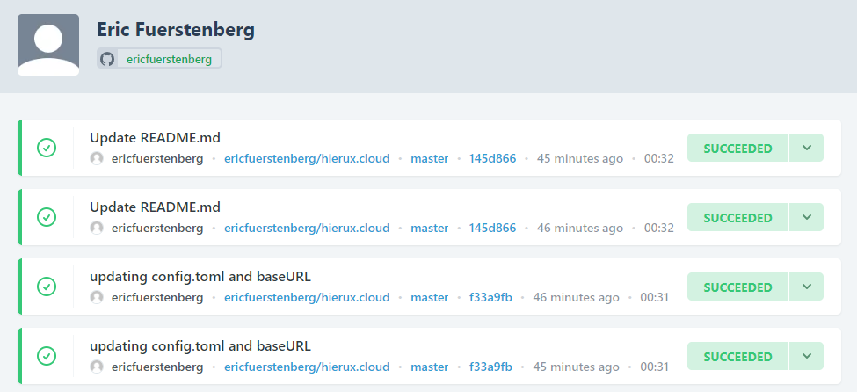Image resolution: width=857 pixels, height=392 pixels.
Task: Open commit 145d866 in README build 45 minutes ago
Action: tap(492, 159)
